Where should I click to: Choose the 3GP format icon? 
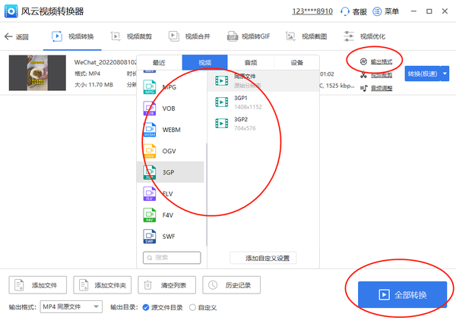(150, 172)
